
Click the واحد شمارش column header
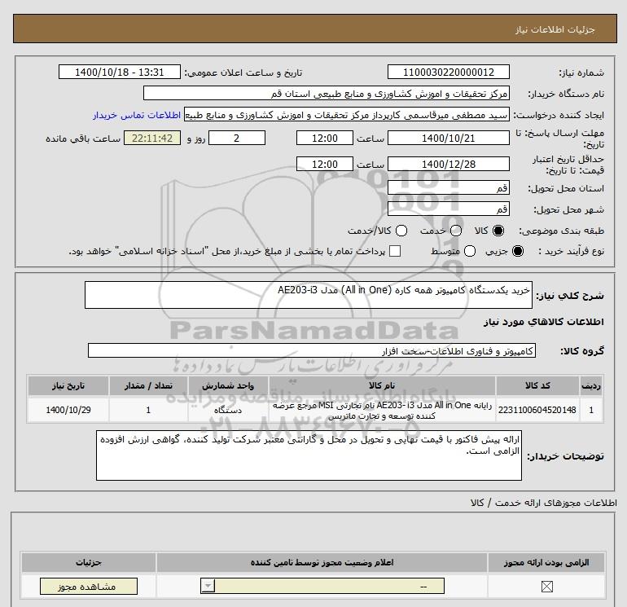click(x=228, y=385)
